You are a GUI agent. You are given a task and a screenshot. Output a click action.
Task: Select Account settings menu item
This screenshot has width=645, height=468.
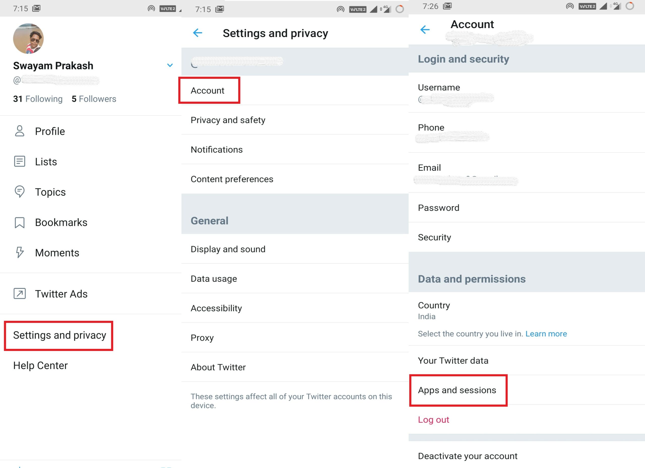pyautogui.click(x=208, y=91)
